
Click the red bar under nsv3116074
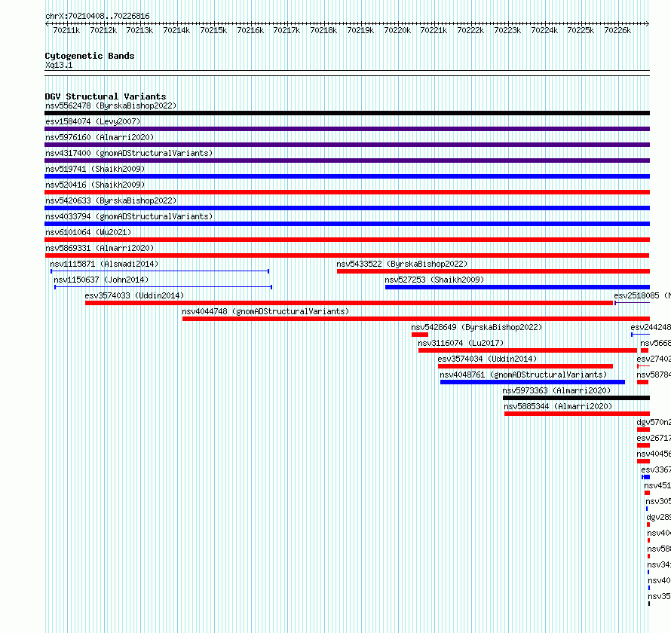tap(528, 350)
